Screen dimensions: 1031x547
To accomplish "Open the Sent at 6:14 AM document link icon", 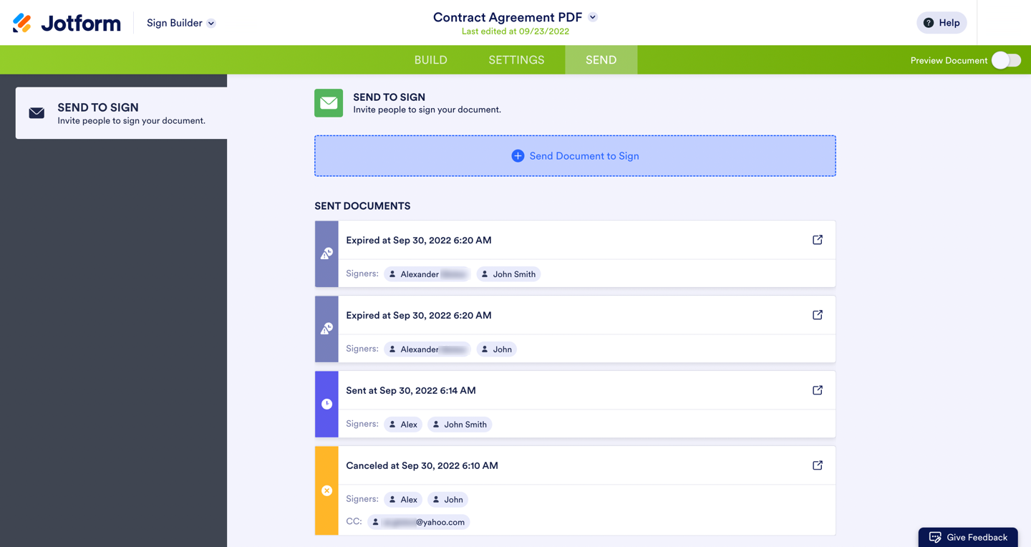I will click(x=817, y=390).
